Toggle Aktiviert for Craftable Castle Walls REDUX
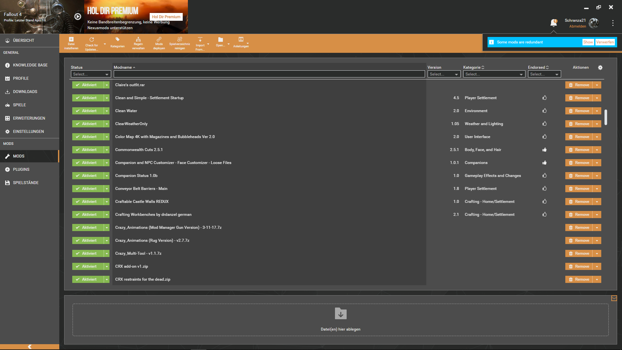Image resolution: width=622 pixels, height=350 pixels. coord(88,202)
